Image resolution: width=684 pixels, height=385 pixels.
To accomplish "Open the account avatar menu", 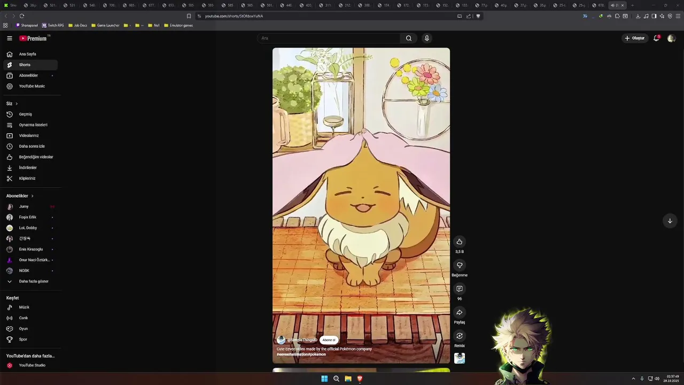I will click(x=671, y=38).
